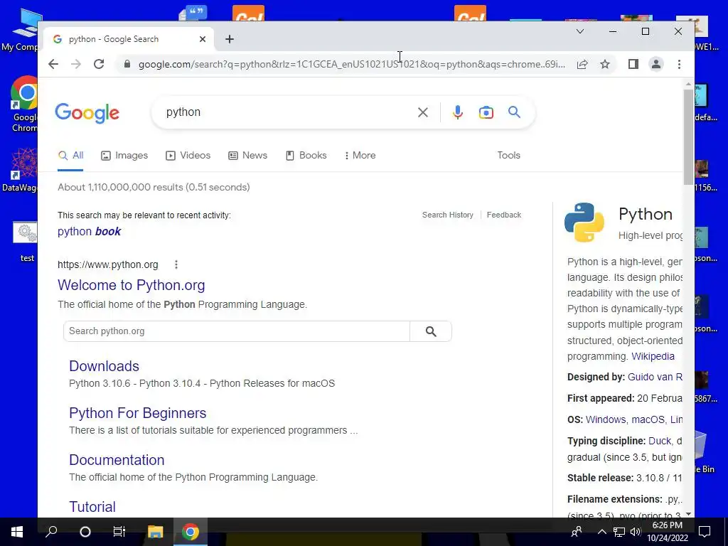Image resolution: width=728 pixels, height=546 pixels.
Task: Click Guido van Rossum designer link
Action: point(655,377)
